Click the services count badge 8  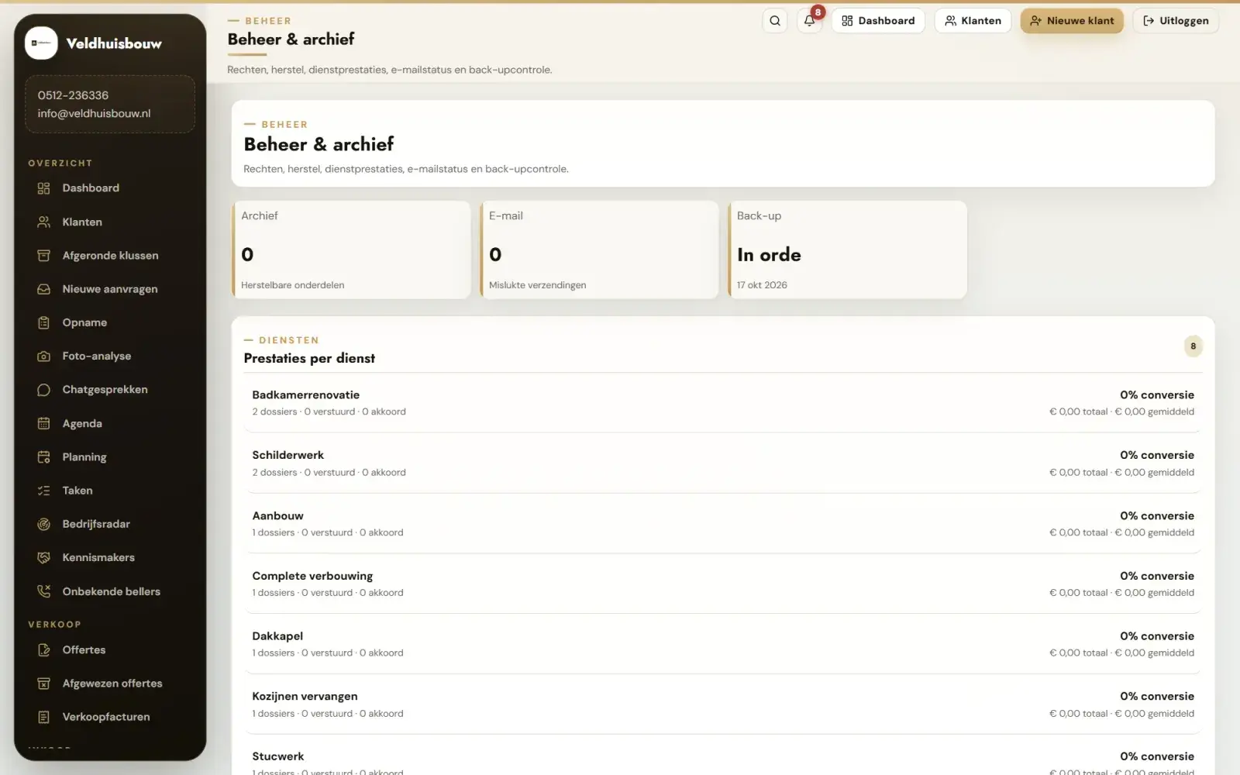tap(1193, 346)
